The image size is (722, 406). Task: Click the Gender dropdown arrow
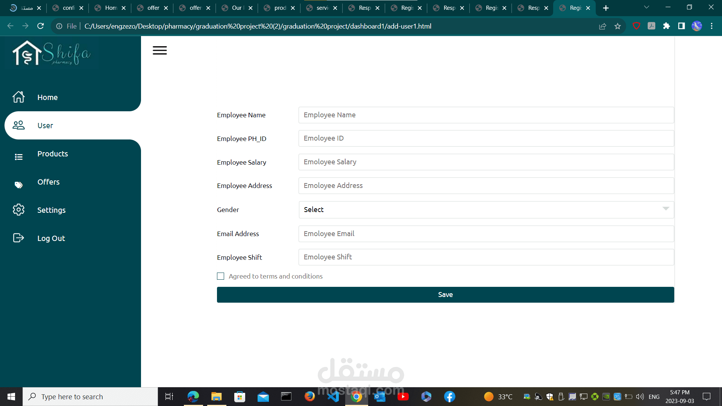point(666,209)
